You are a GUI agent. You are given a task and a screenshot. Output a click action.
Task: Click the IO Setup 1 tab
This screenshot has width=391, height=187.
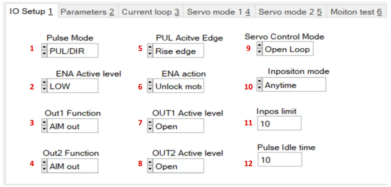[31, 11]
